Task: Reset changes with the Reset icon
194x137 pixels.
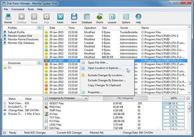Action: [60, 18]
